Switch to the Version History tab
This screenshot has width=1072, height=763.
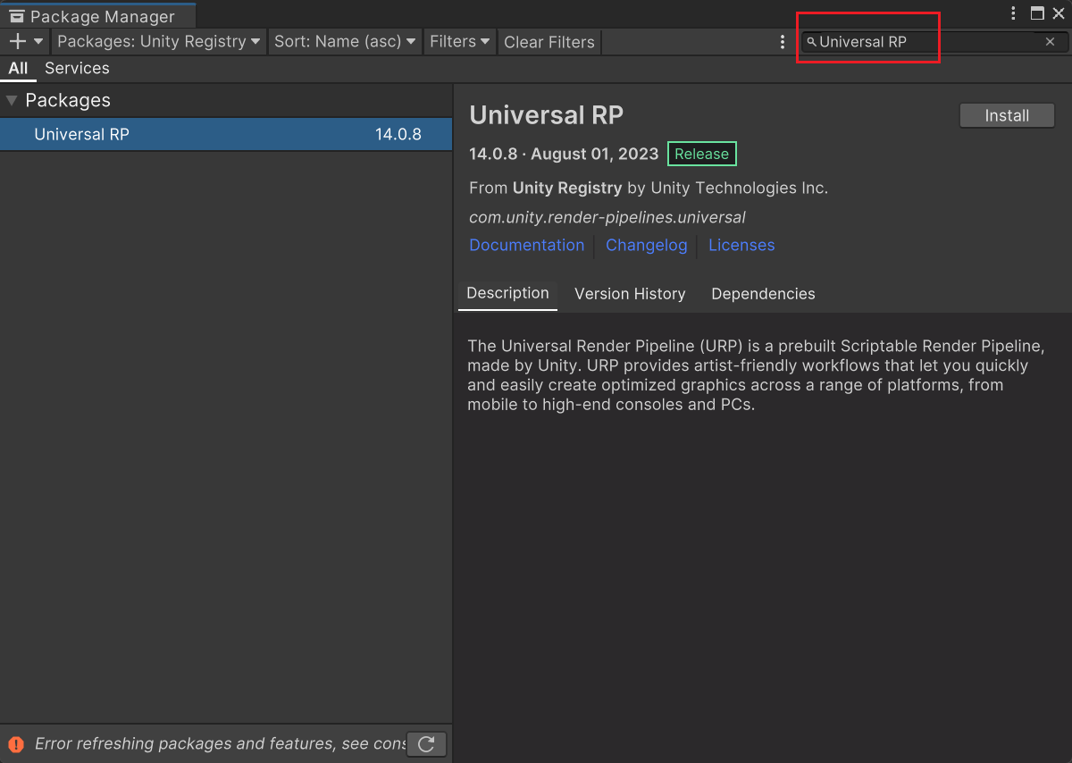(x=630, y=294)
